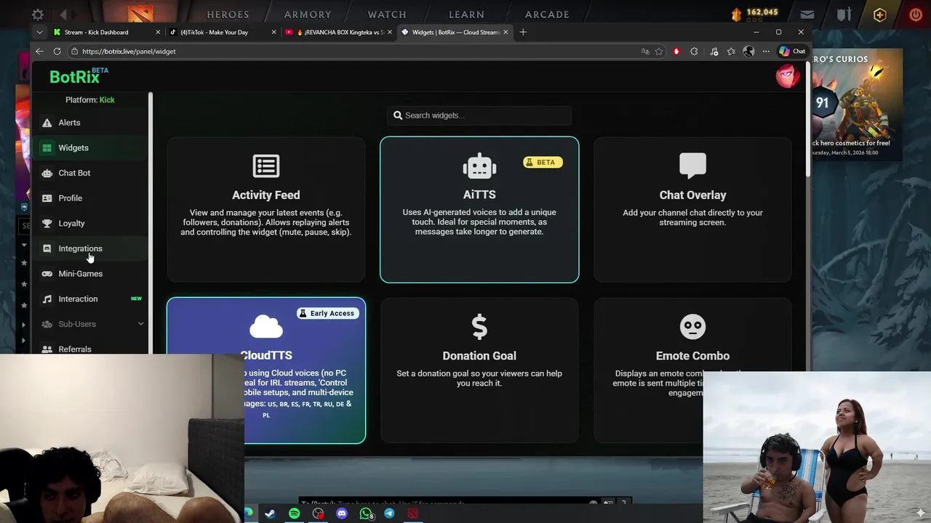Click the Dota 2 power button
Image resolution: width=931 pixels, height=523 pixels.
click(916, 15)
